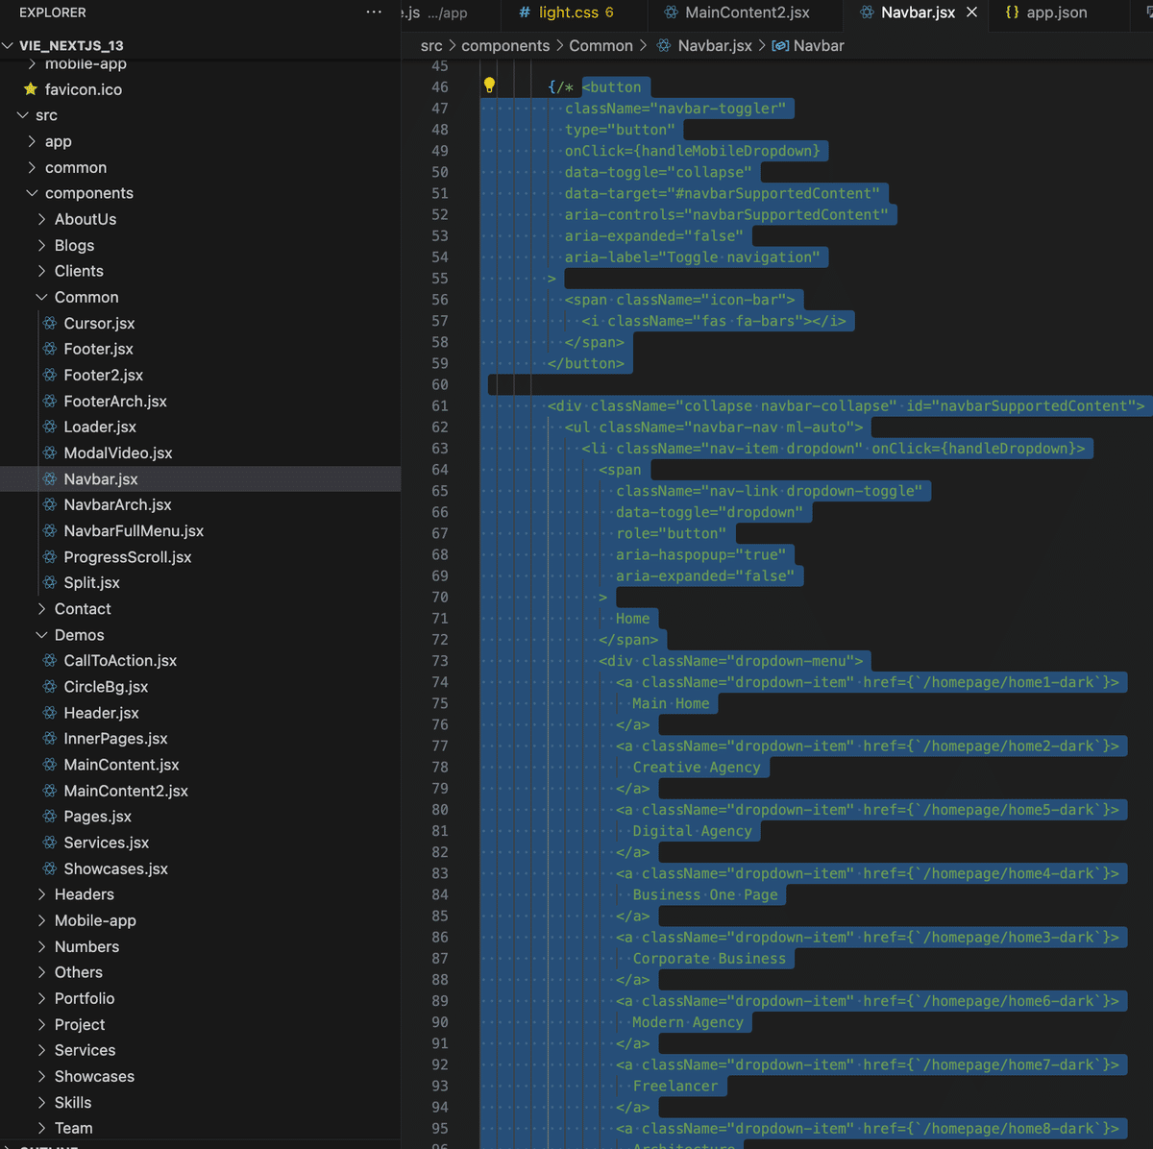1153x1149 pixels.
Task: Expand the Contact folder
Action: click(41, 608)
